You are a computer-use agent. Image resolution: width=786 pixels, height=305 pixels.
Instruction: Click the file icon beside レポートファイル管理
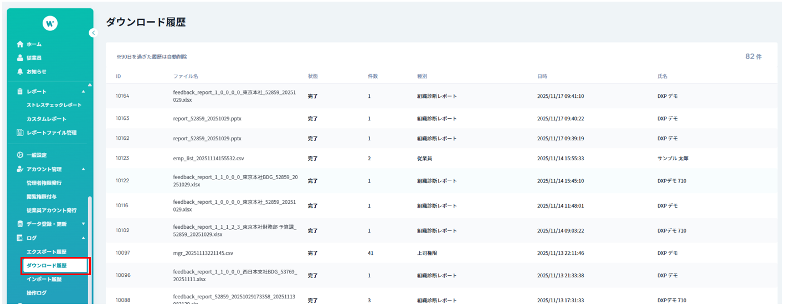tap(20, 133)
